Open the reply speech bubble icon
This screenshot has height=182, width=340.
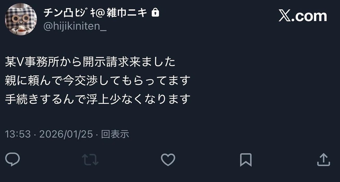pyautogui.click(x=12, y=160)
